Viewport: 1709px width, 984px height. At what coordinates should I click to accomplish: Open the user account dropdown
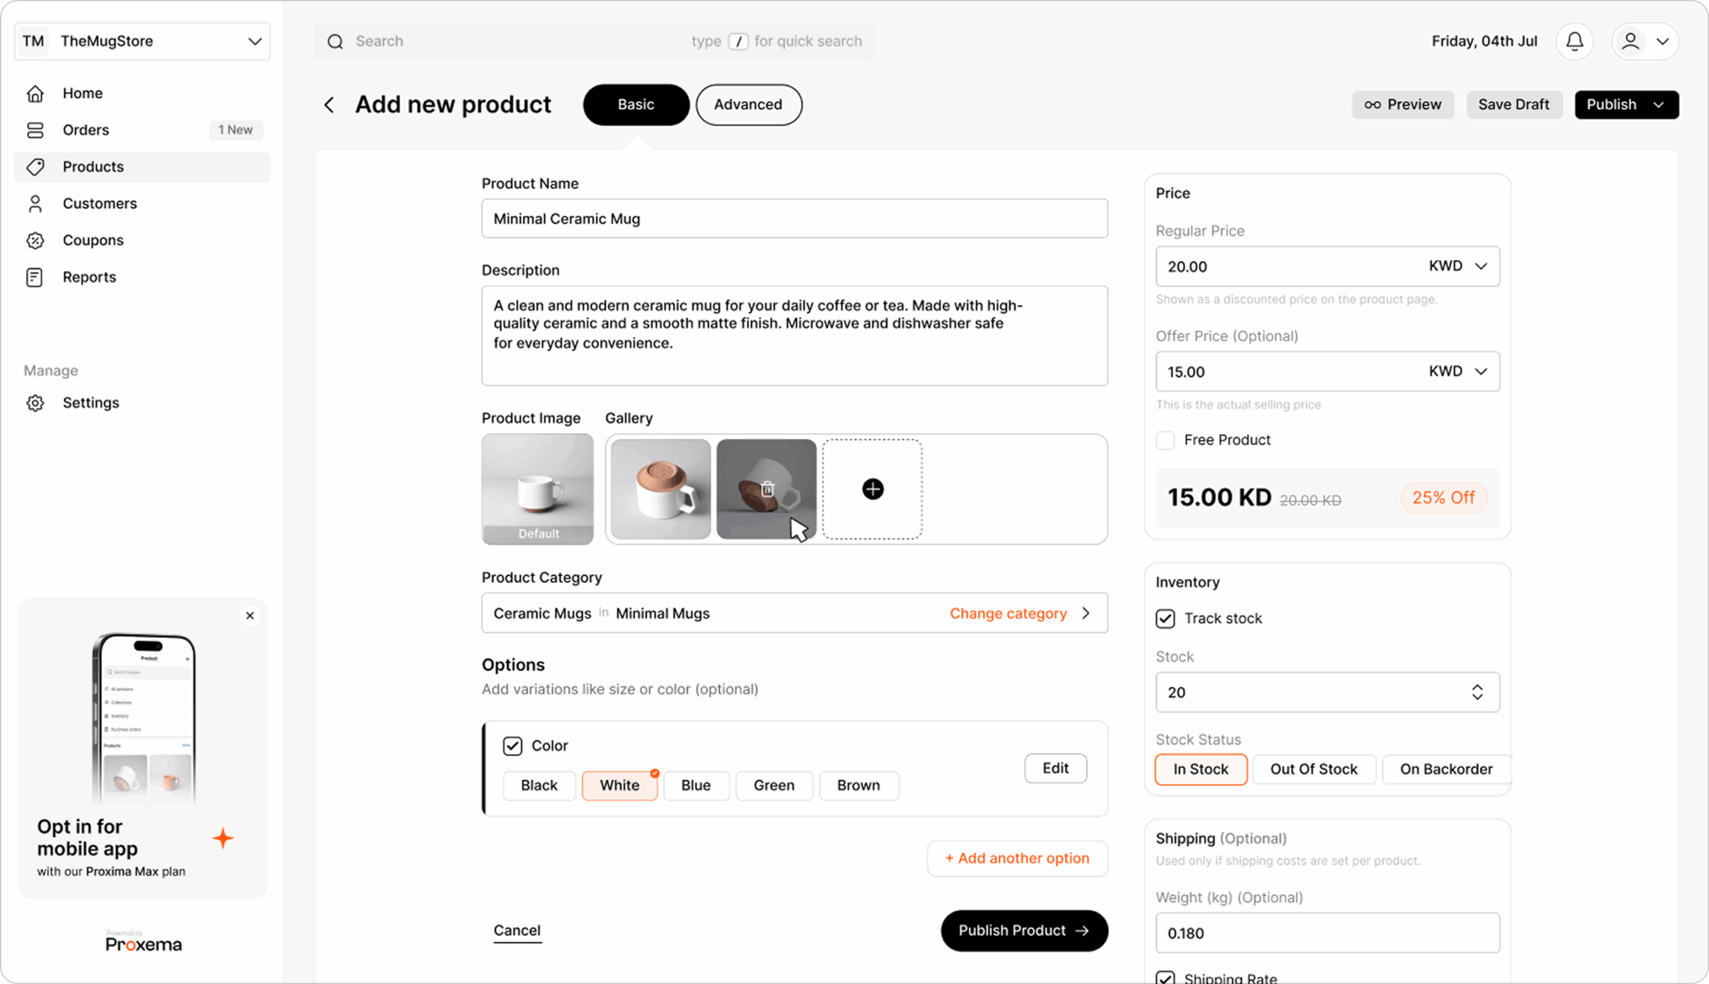1645,41
